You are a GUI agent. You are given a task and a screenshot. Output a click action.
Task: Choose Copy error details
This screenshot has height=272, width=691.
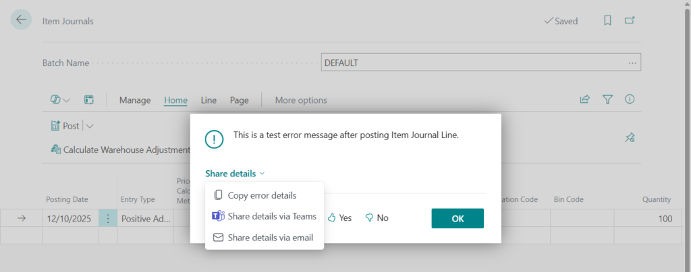262,195
